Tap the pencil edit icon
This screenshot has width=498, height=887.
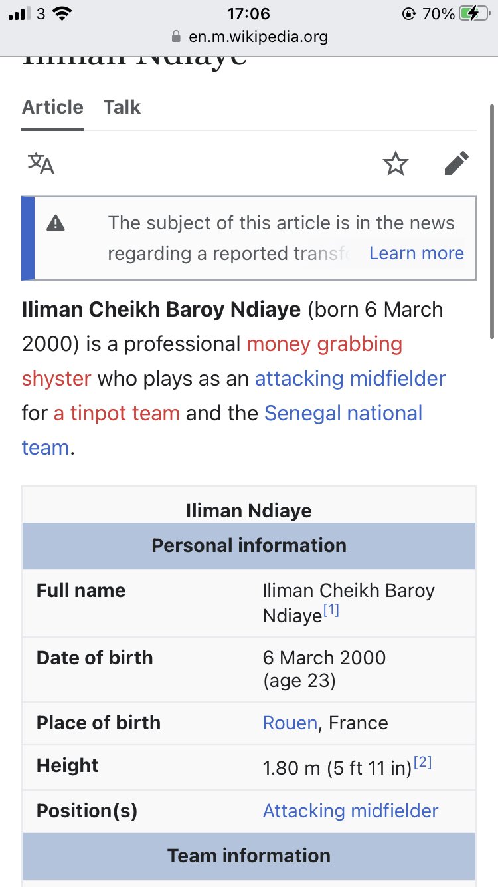pos(456,164)
